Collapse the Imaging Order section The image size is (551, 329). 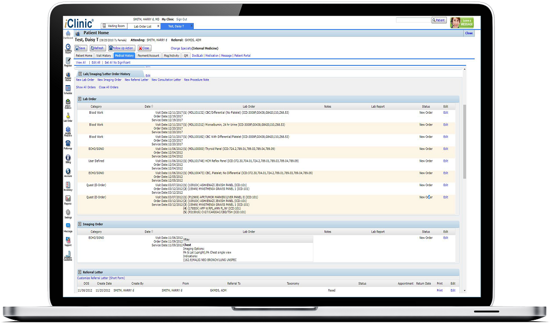(x=80, y=224)
